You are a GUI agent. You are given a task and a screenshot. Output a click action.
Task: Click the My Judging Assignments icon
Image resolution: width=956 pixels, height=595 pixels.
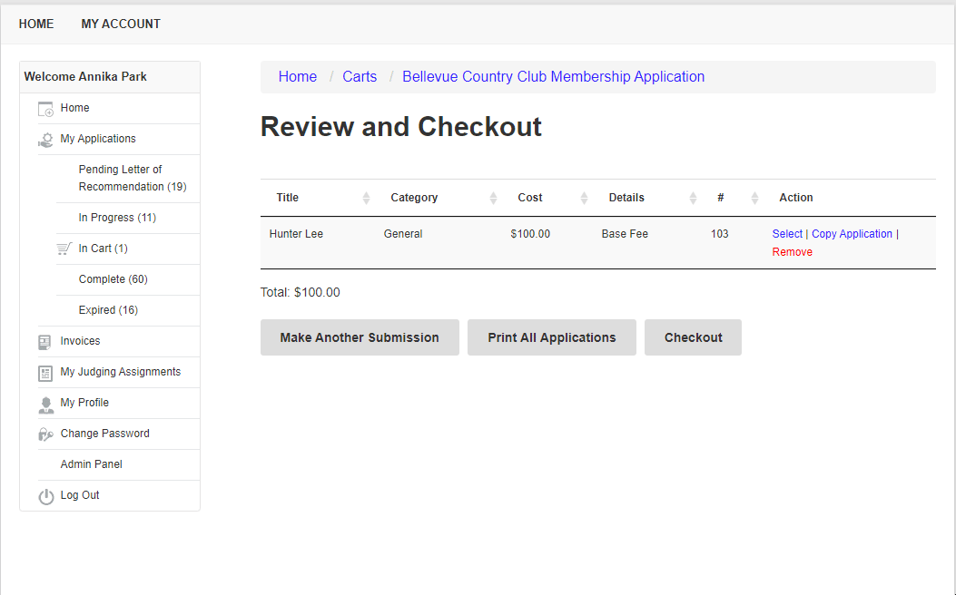click(x=45, y=373)
